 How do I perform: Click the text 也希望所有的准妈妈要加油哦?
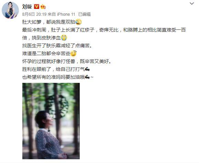click(x=53, y=77)
